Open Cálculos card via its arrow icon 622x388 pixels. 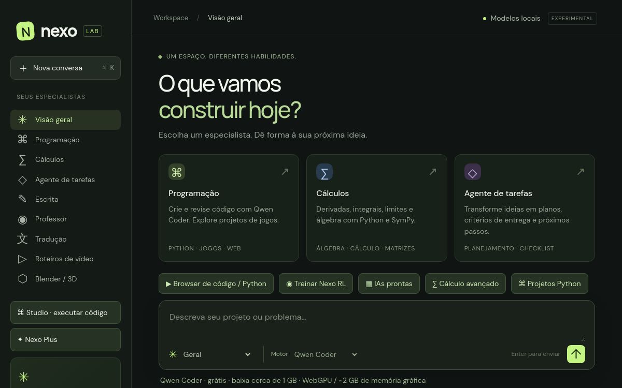[x=433, y=172]
